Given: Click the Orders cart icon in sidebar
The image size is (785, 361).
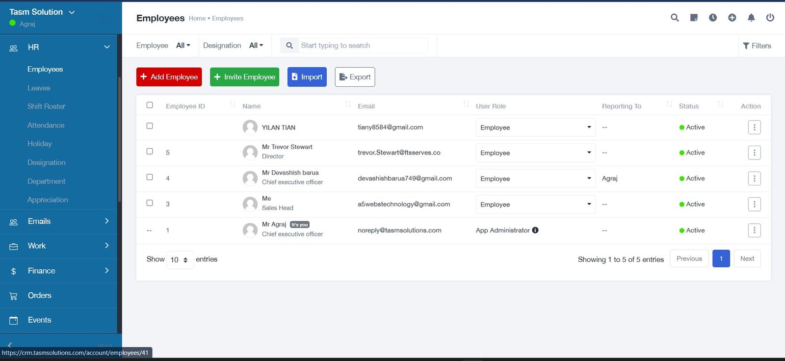Looking at the screenshot, I should click(13, 296).
